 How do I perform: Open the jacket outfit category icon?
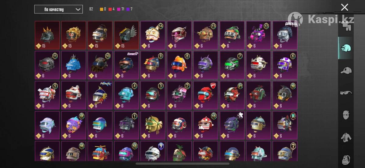[346, 137]
